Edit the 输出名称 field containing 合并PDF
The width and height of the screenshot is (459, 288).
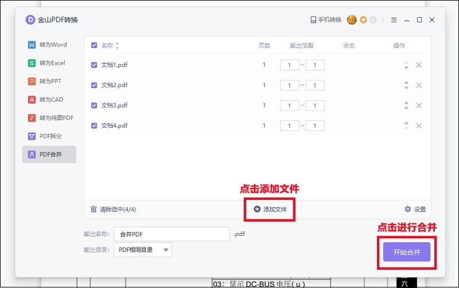pyautogui.click(x=172, y=234)
